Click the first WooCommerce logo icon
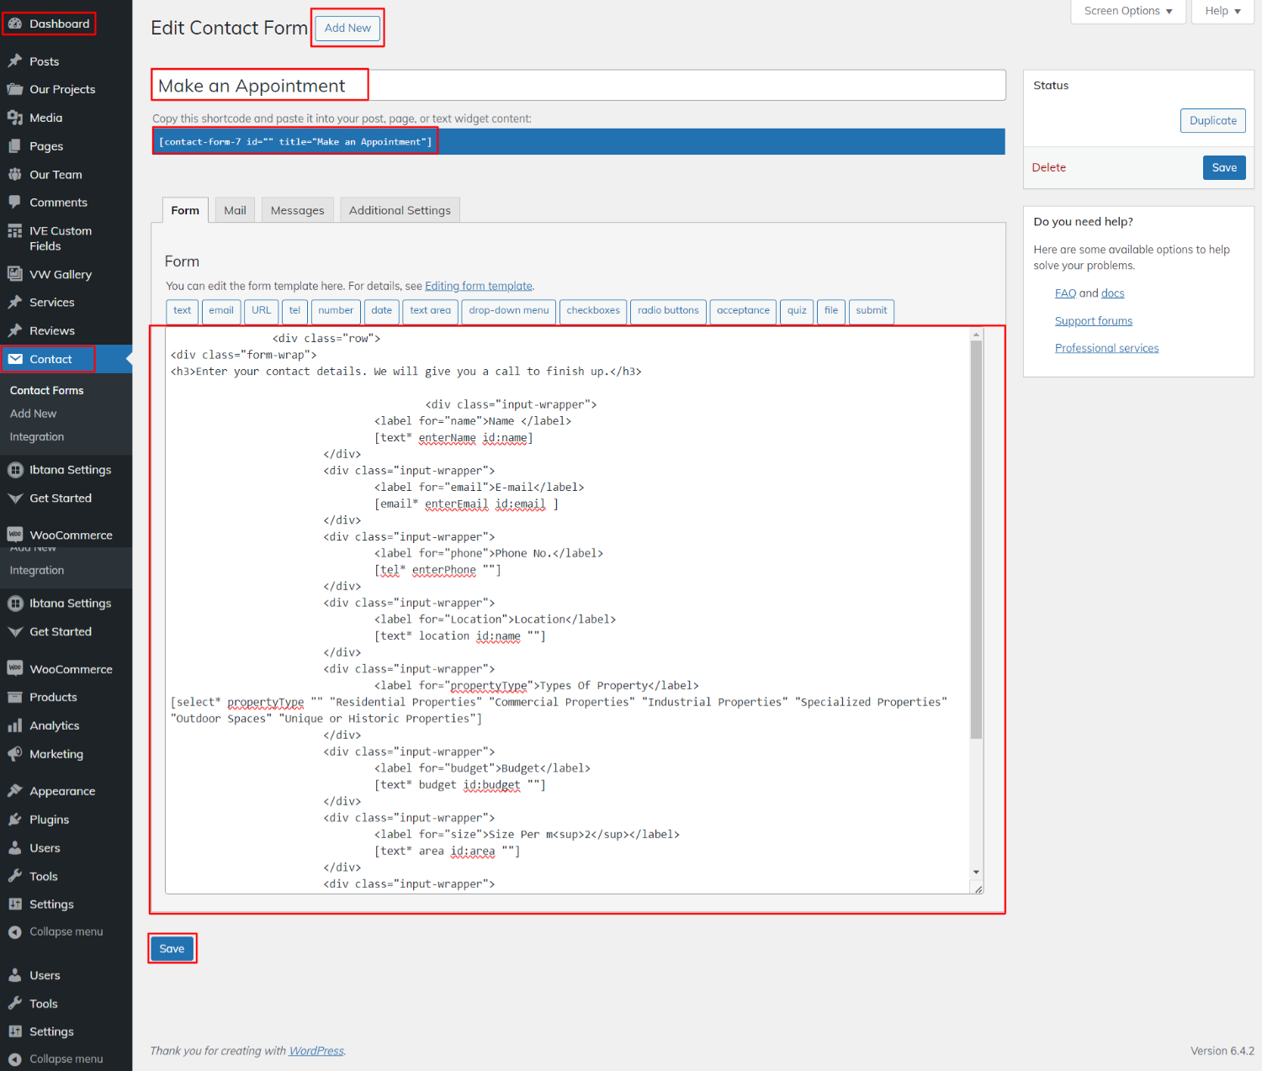The width and height of the screenshot is (1262, 1071). 15,535
